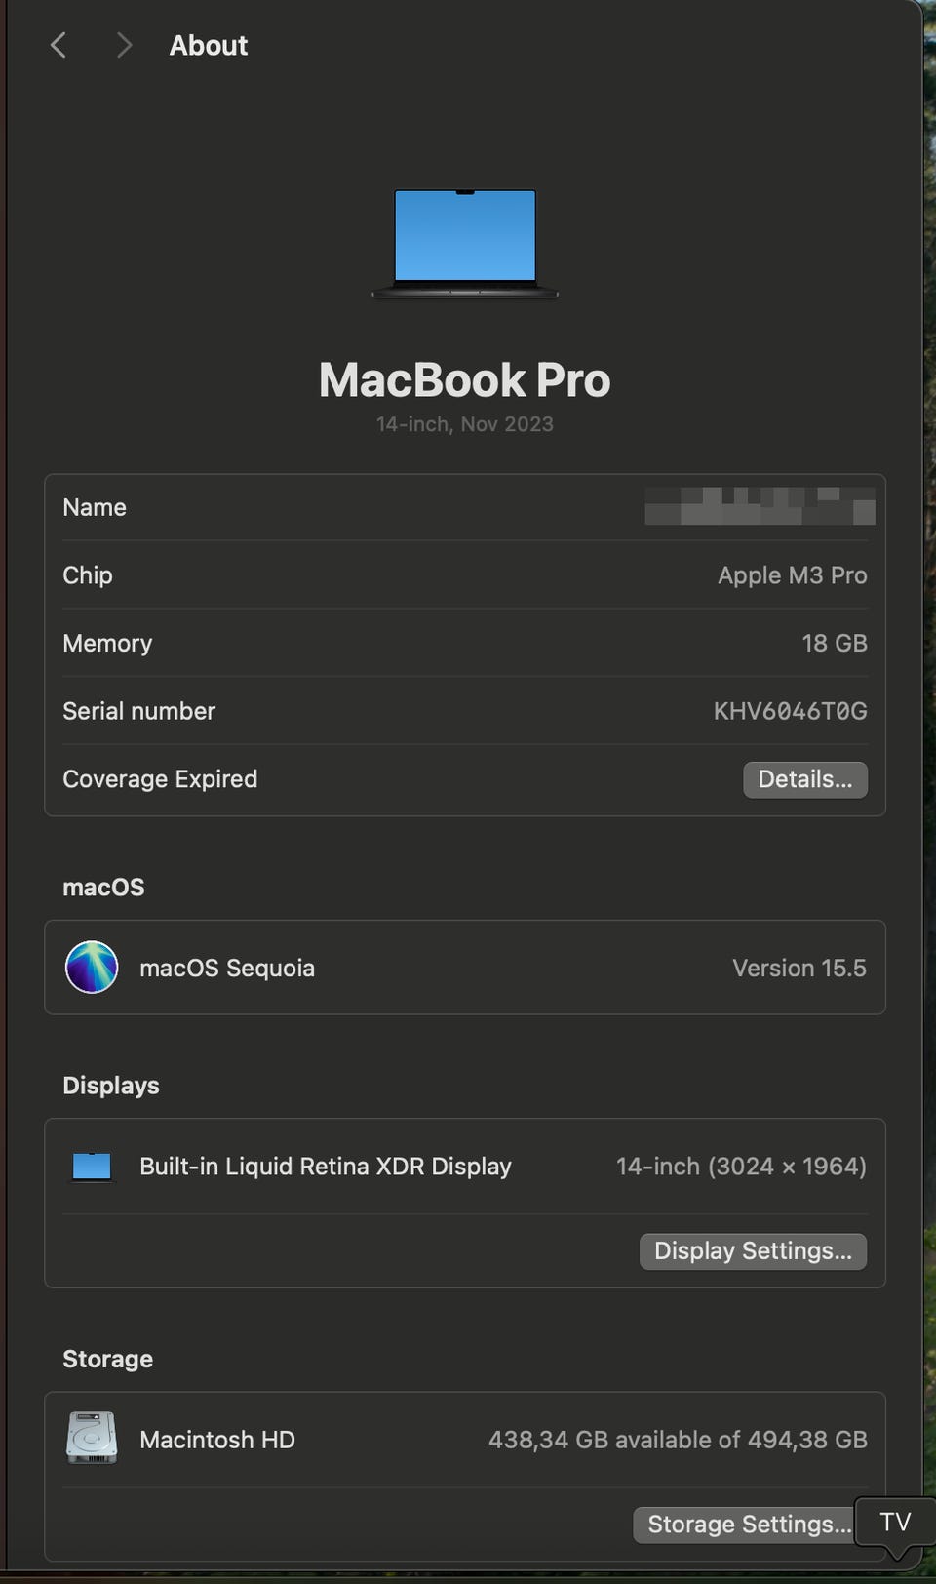Viewport: 936px width, 1584px height.
Task: Click the Macintosh HD storage label
Action: 217,1440
